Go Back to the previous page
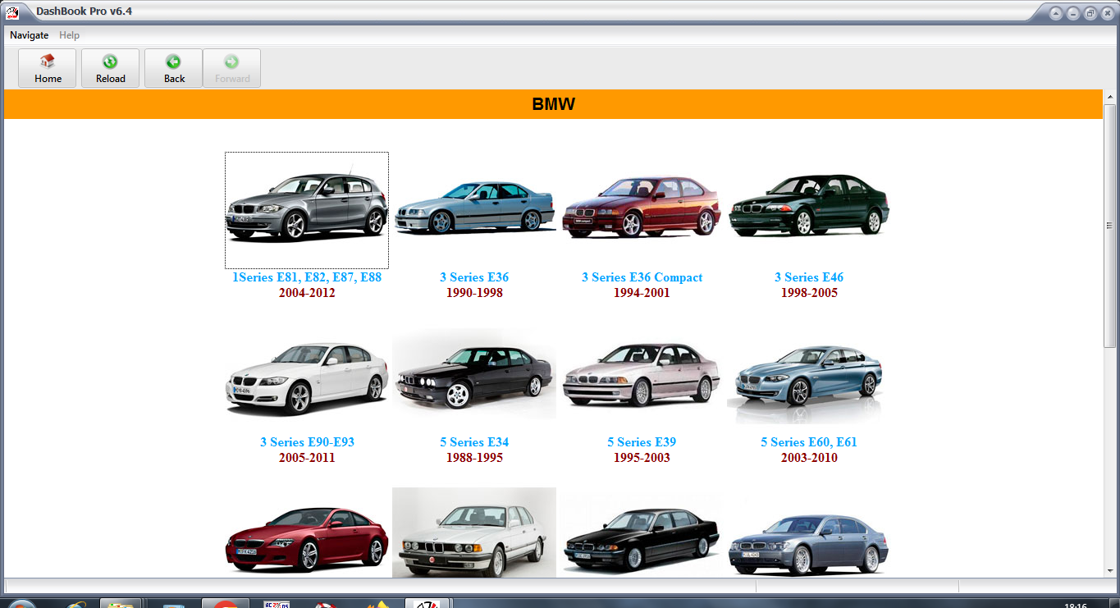Screen dimensions: 1120x608 174,68
